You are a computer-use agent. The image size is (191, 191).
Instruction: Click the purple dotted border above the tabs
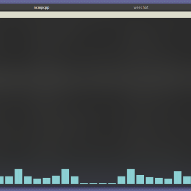click(x=95, y=2)
